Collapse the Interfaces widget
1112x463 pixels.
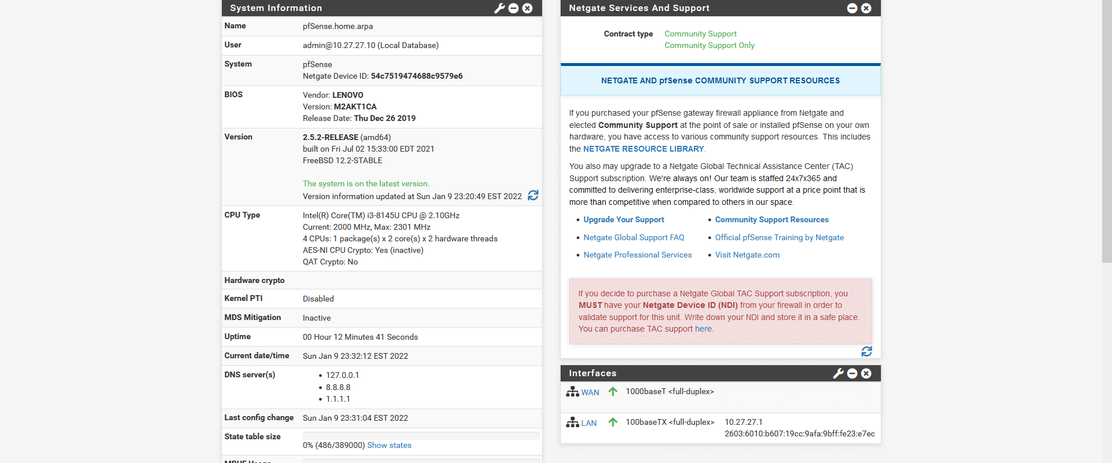click(x=852, y=373)
